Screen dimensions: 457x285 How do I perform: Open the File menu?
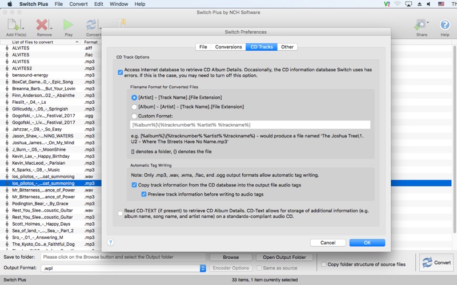coord(59,4)
